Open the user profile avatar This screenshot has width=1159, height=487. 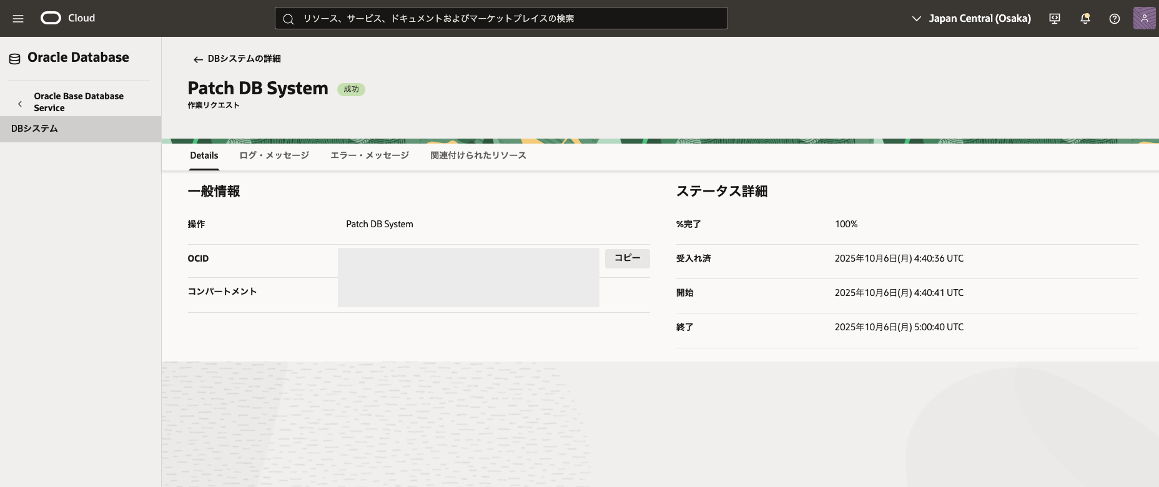[1144, 19]
